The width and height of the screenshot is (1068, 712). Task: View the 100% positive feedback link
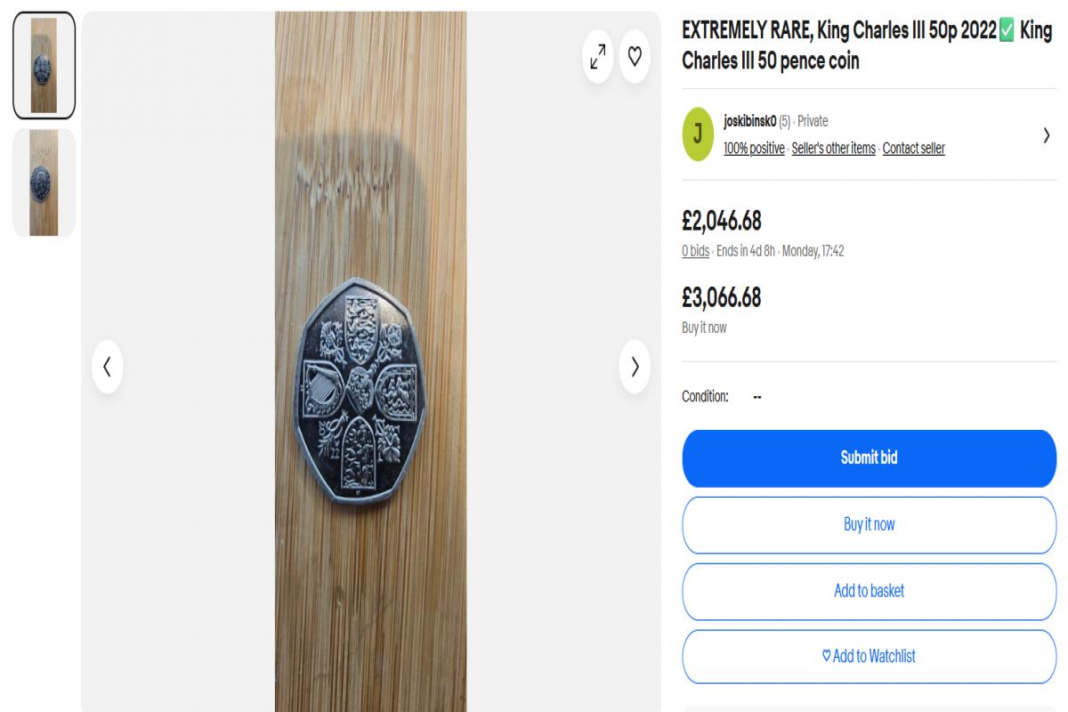(x=754, y=149)
